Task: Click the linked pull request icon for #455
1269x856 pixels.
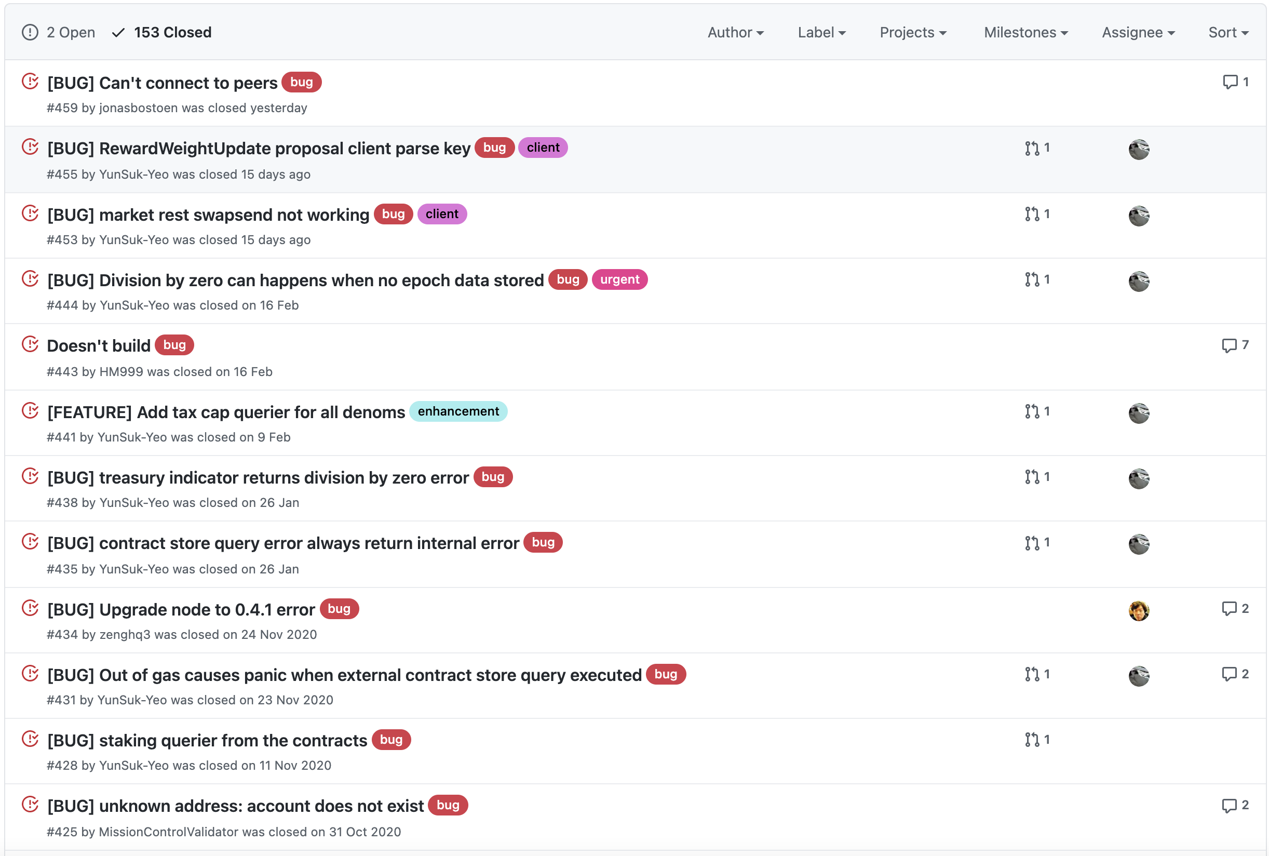Action: point(1031,149)
